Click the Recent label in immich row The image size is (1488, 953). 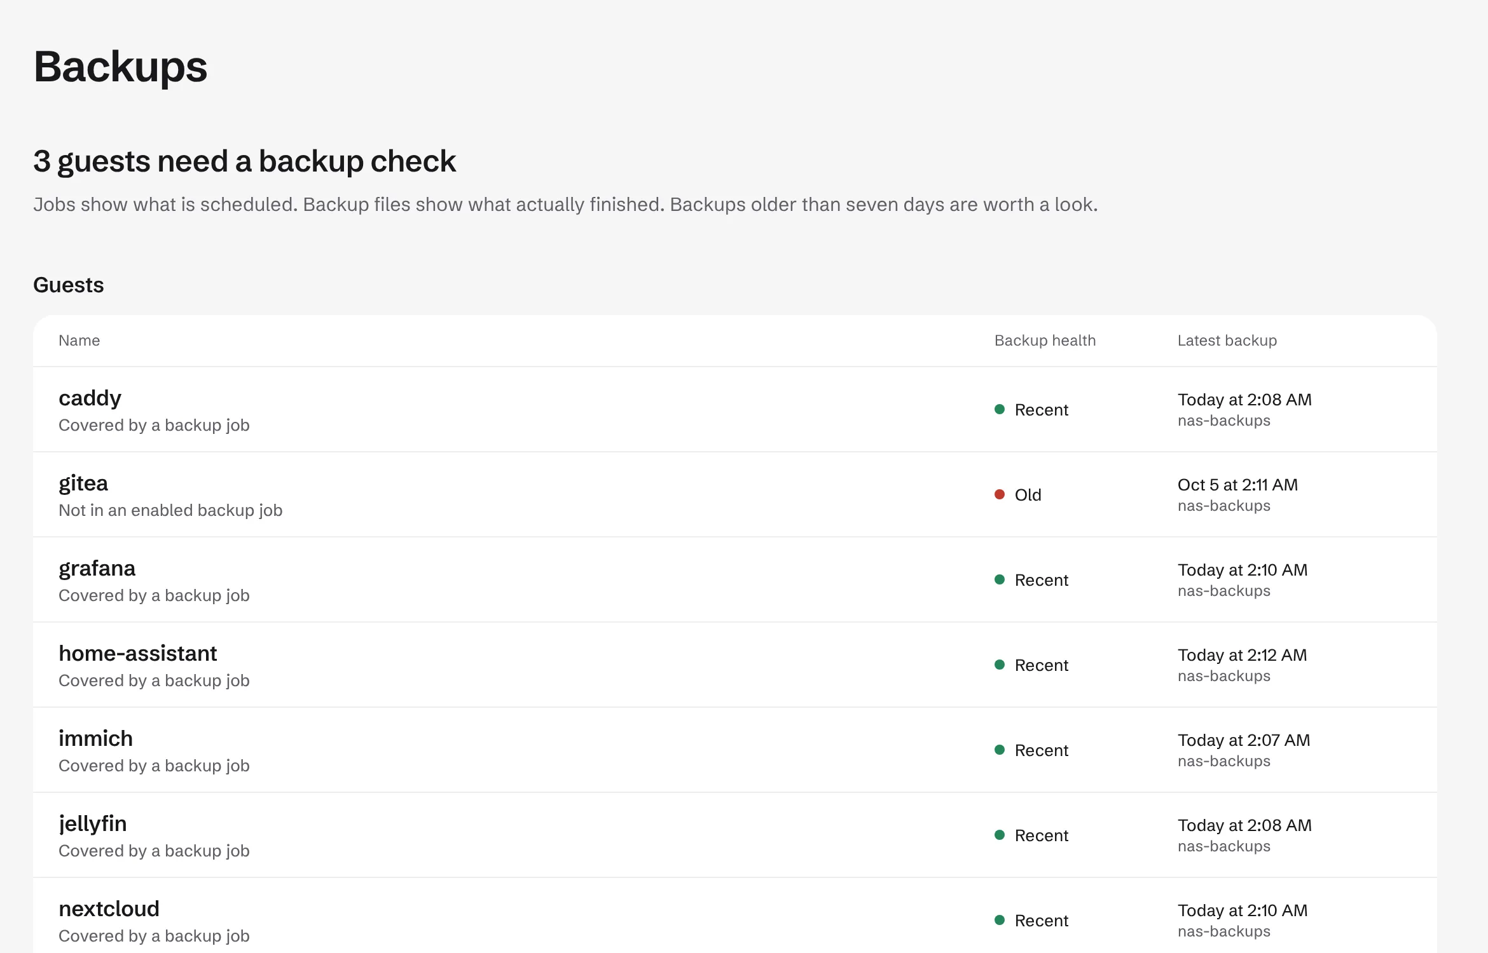coord(1042,750)
